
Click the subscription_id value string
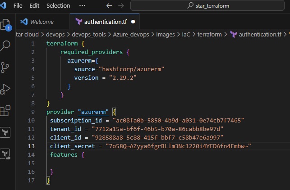click(179, 120)
